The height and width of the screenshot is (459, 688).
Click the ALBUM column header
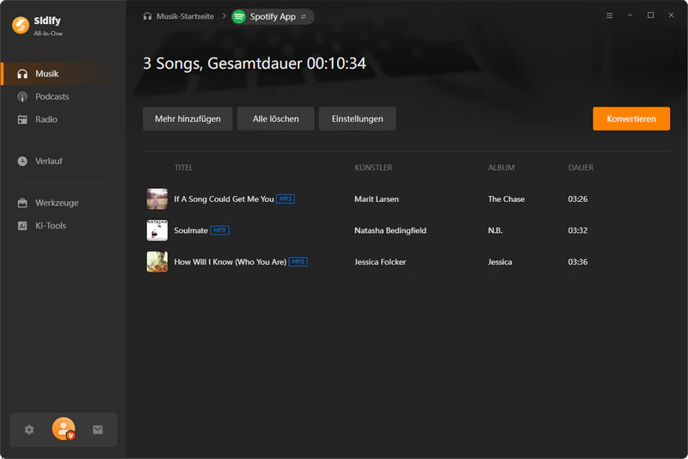[x=501, y=168]
